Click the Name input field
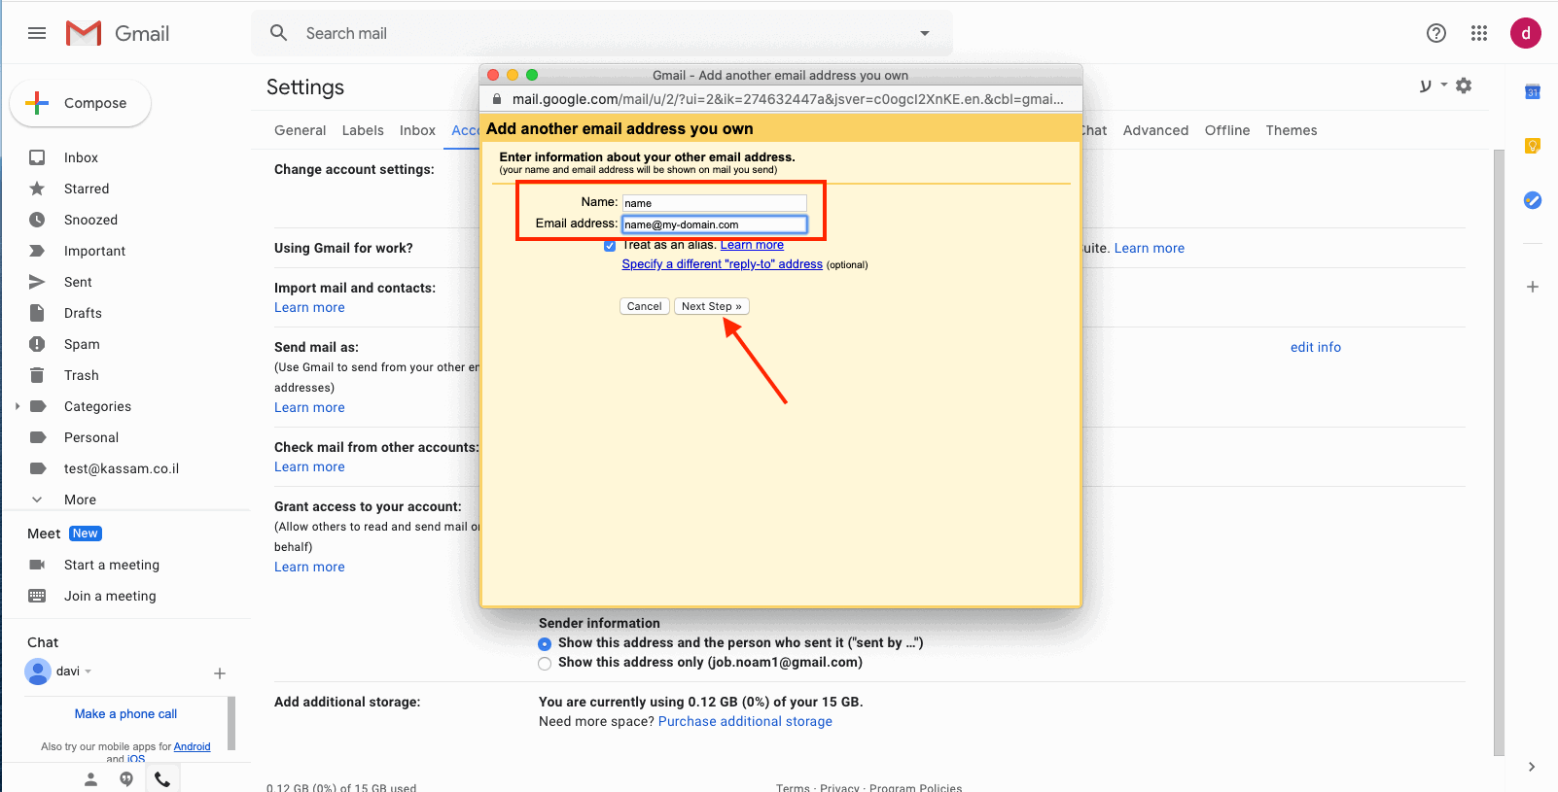The height and width of the screenshot is (792, 1558). [x=714, y=203]
